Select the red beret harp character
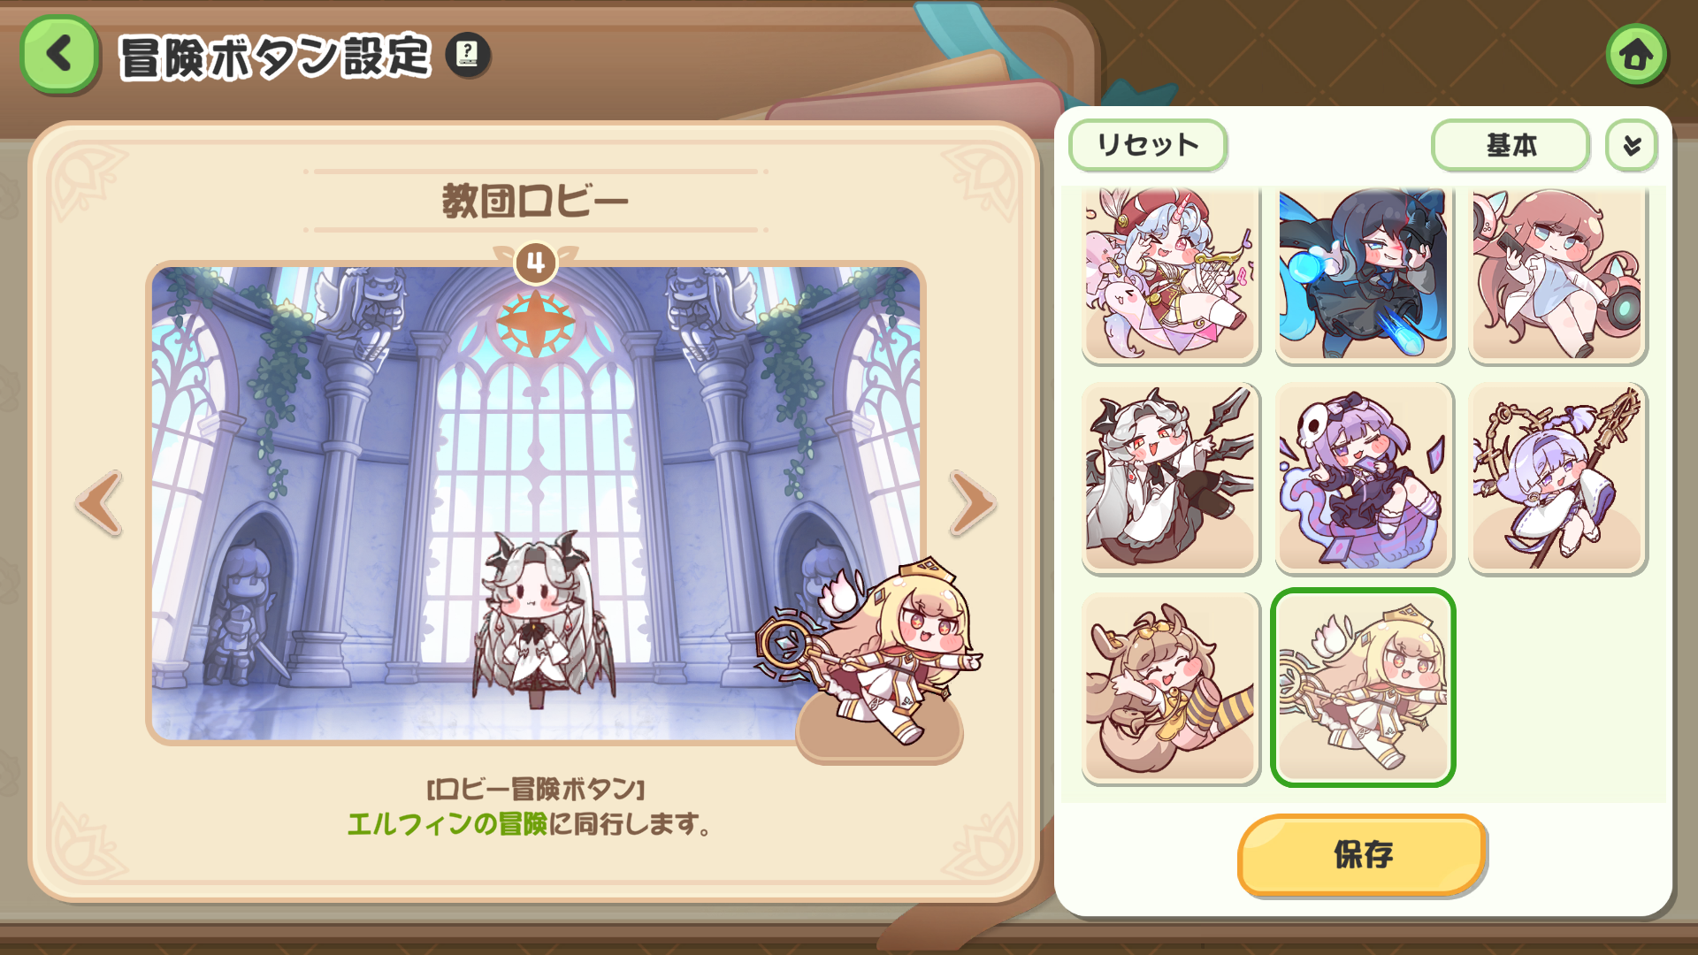Image resolution: width=1698 pixels, height=955 pixels. coord(1171,274)
